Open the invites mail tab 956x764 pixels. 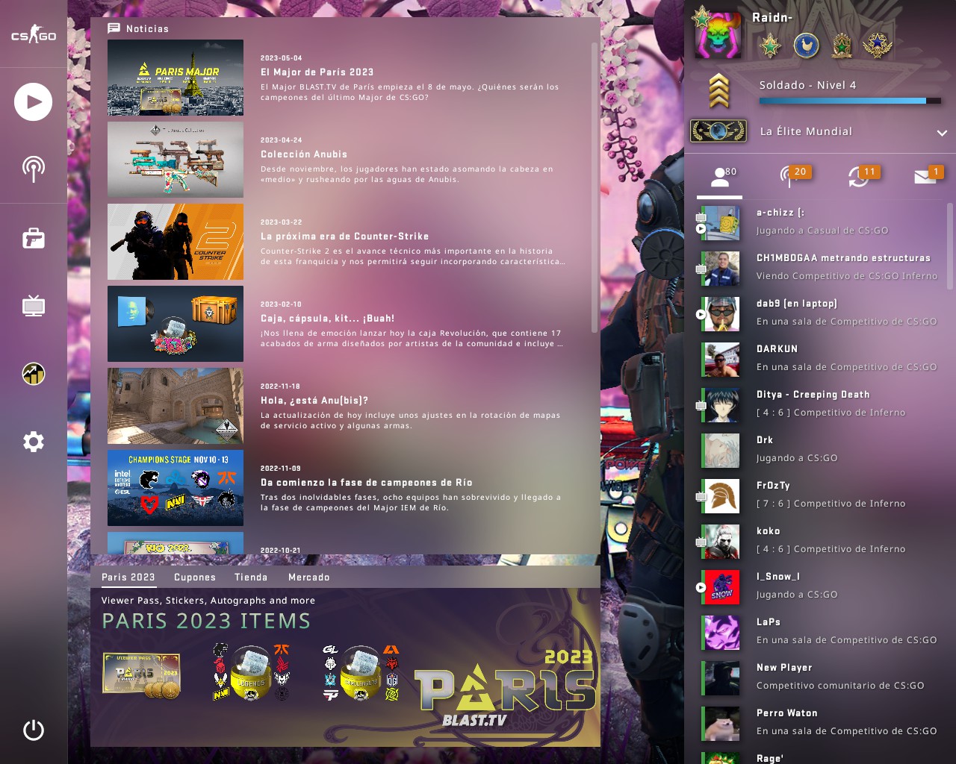[928, 177]
